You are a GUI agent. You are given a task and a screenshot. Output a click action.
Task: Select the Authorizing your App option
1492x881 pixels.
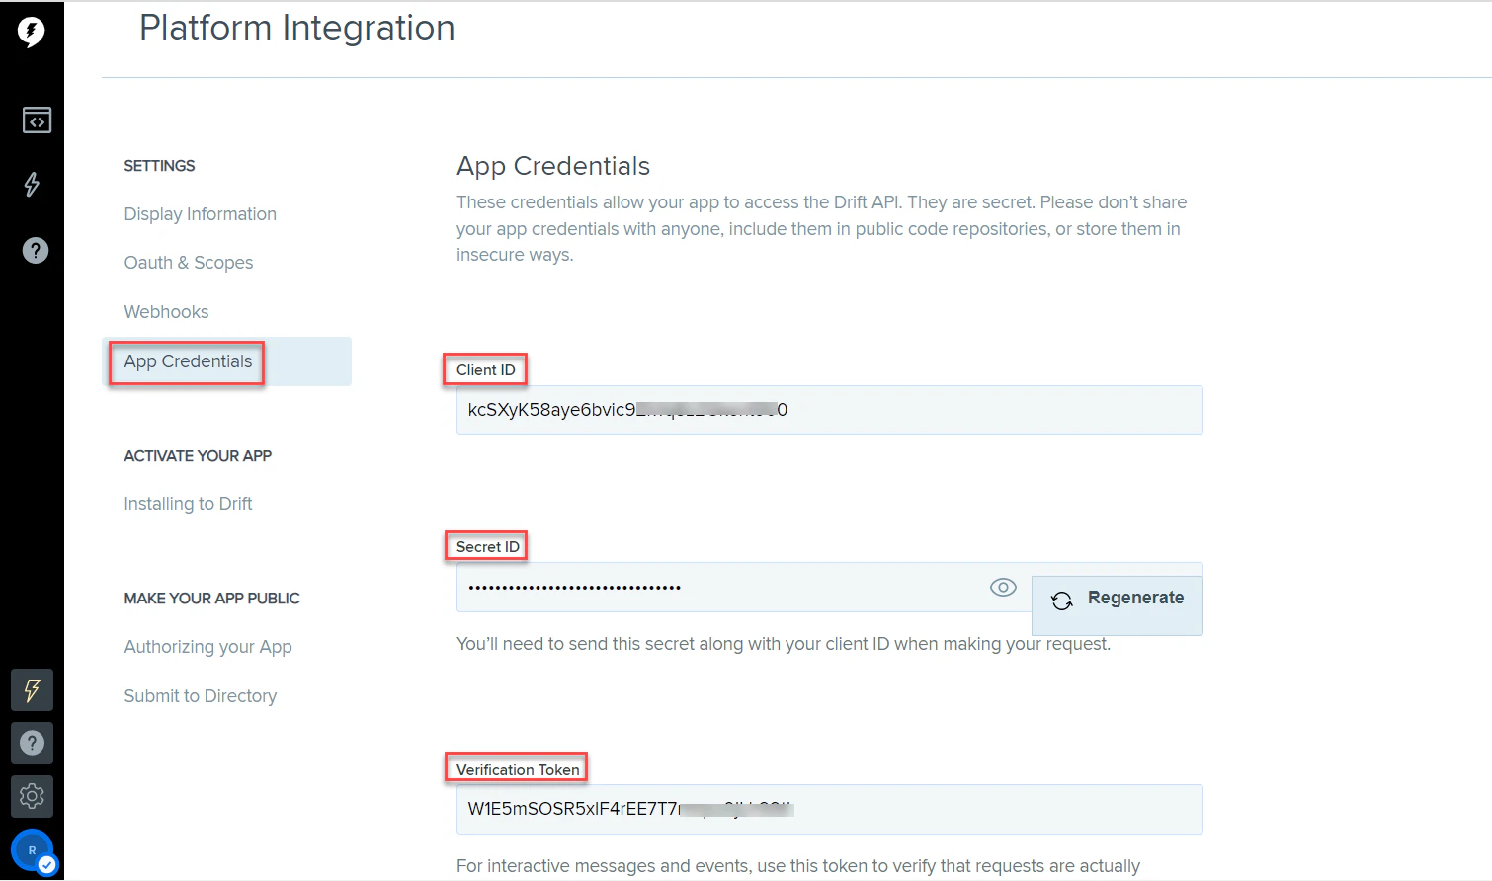click(x=207, y=646)
